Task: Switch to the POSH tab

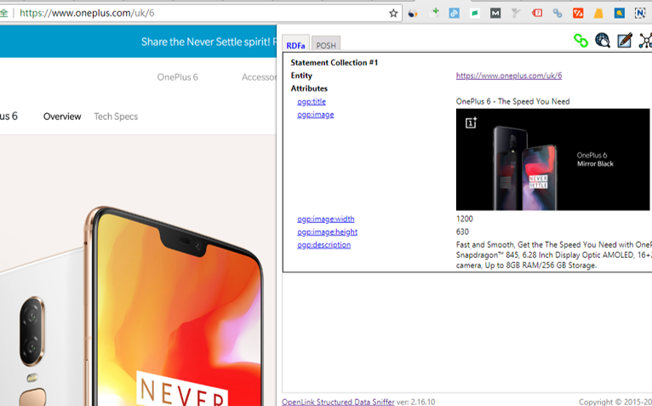Action: [326, 45]
